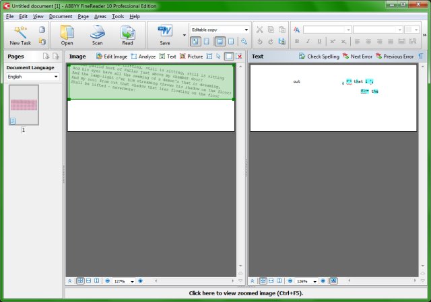This screenshot has height=302, width=431.
Task: Zoom out in Text pane
Action: pos(290,281)
